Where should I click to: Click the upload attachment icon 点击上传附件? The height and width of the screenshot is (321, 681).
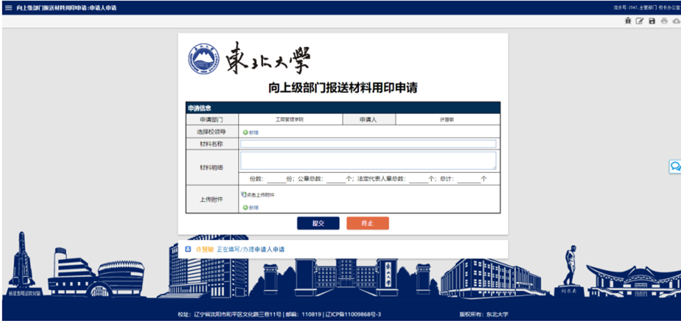244,194
